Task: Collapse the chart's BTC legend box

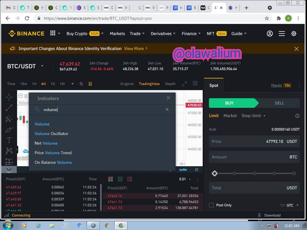Action: point(21,96)
